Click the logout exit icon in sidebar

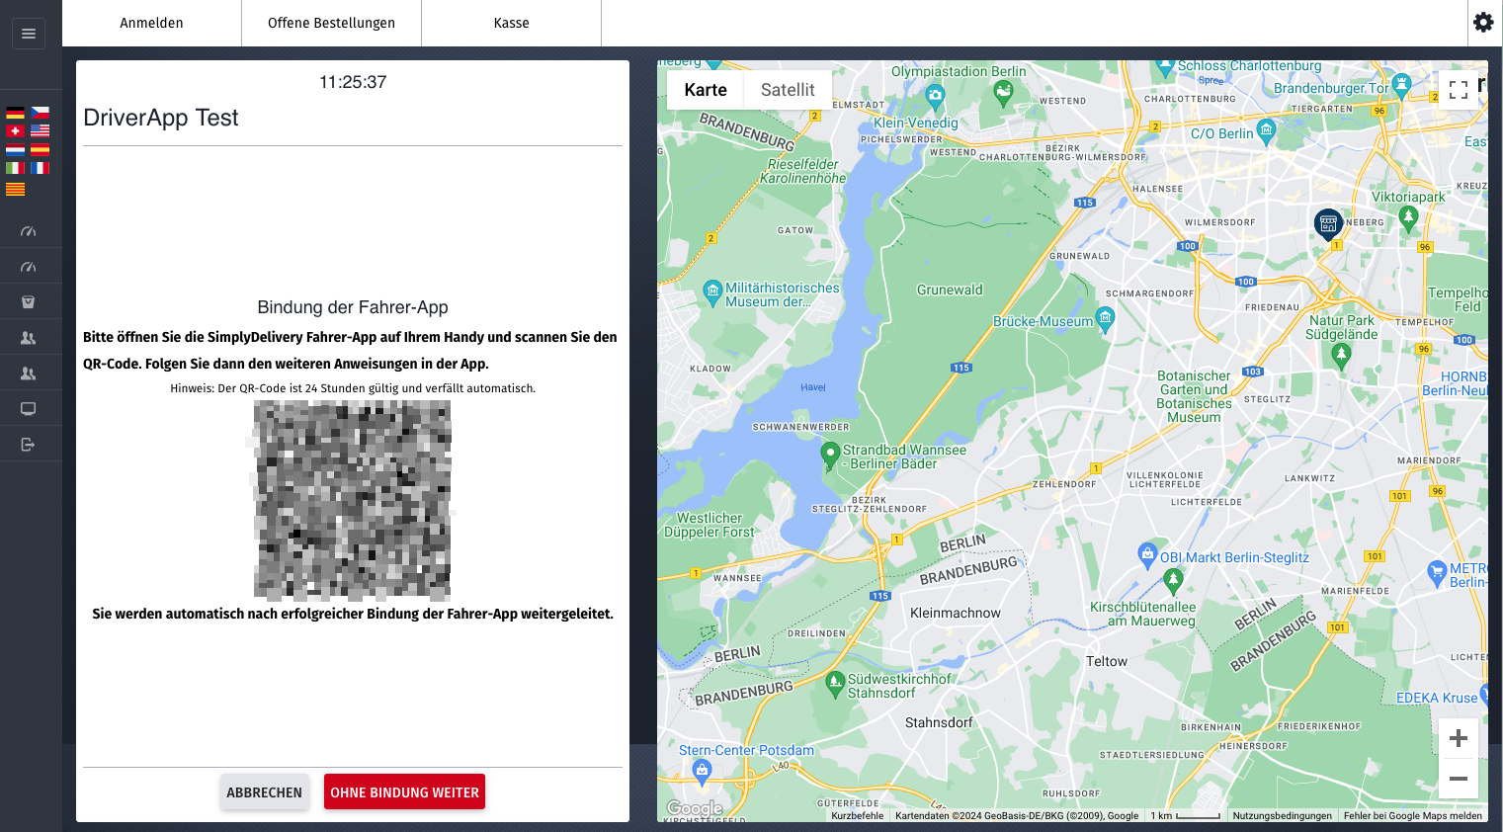pos(29,445)
